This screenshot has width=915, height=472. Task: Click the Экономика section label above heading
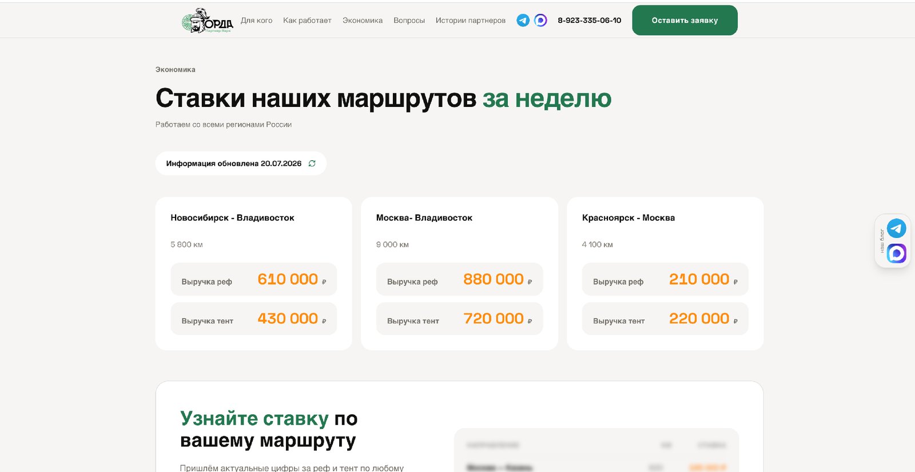(x=176, y=70)
